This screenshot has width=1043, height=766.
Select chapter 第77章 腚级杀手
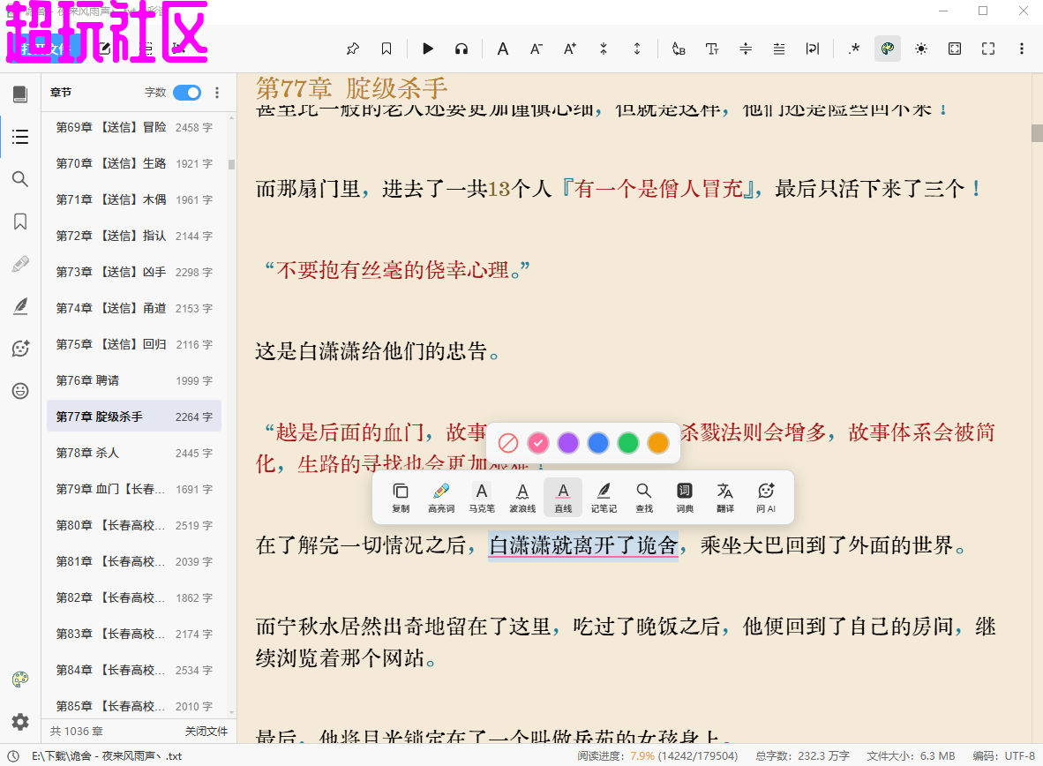(x=134, y=417)
